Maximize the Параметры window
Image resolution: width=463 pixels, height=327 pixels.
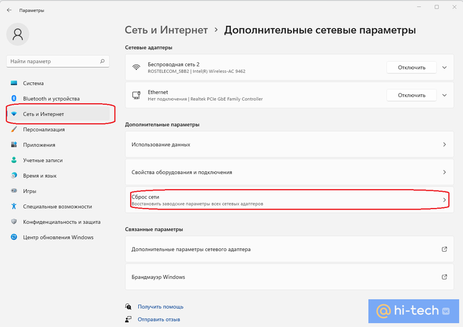437,7
